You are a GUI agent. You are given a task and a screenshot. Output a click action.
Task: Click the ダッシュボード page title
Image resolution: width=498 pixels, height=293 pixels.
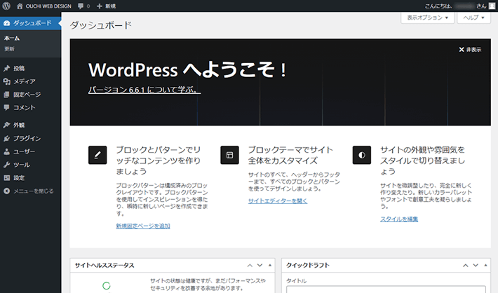click(x=101, y=25)
